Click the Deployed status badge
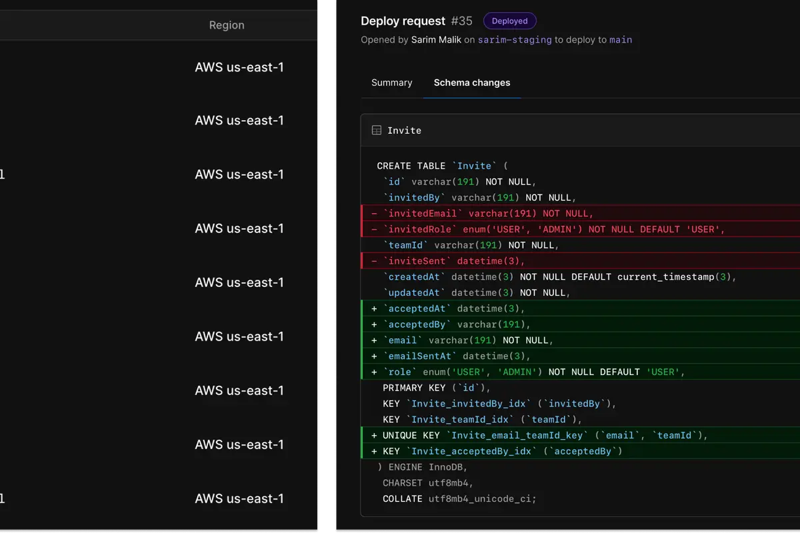The image size is (800, 533). coord(509,21)
